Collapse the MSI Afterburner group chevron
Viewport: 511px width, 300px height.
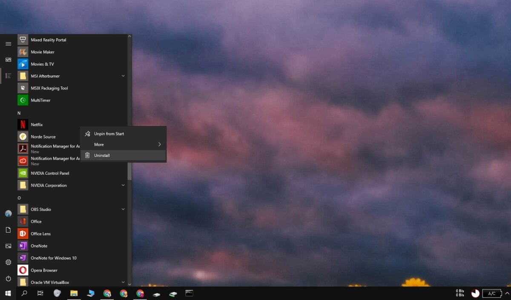(x=123, y=76)
